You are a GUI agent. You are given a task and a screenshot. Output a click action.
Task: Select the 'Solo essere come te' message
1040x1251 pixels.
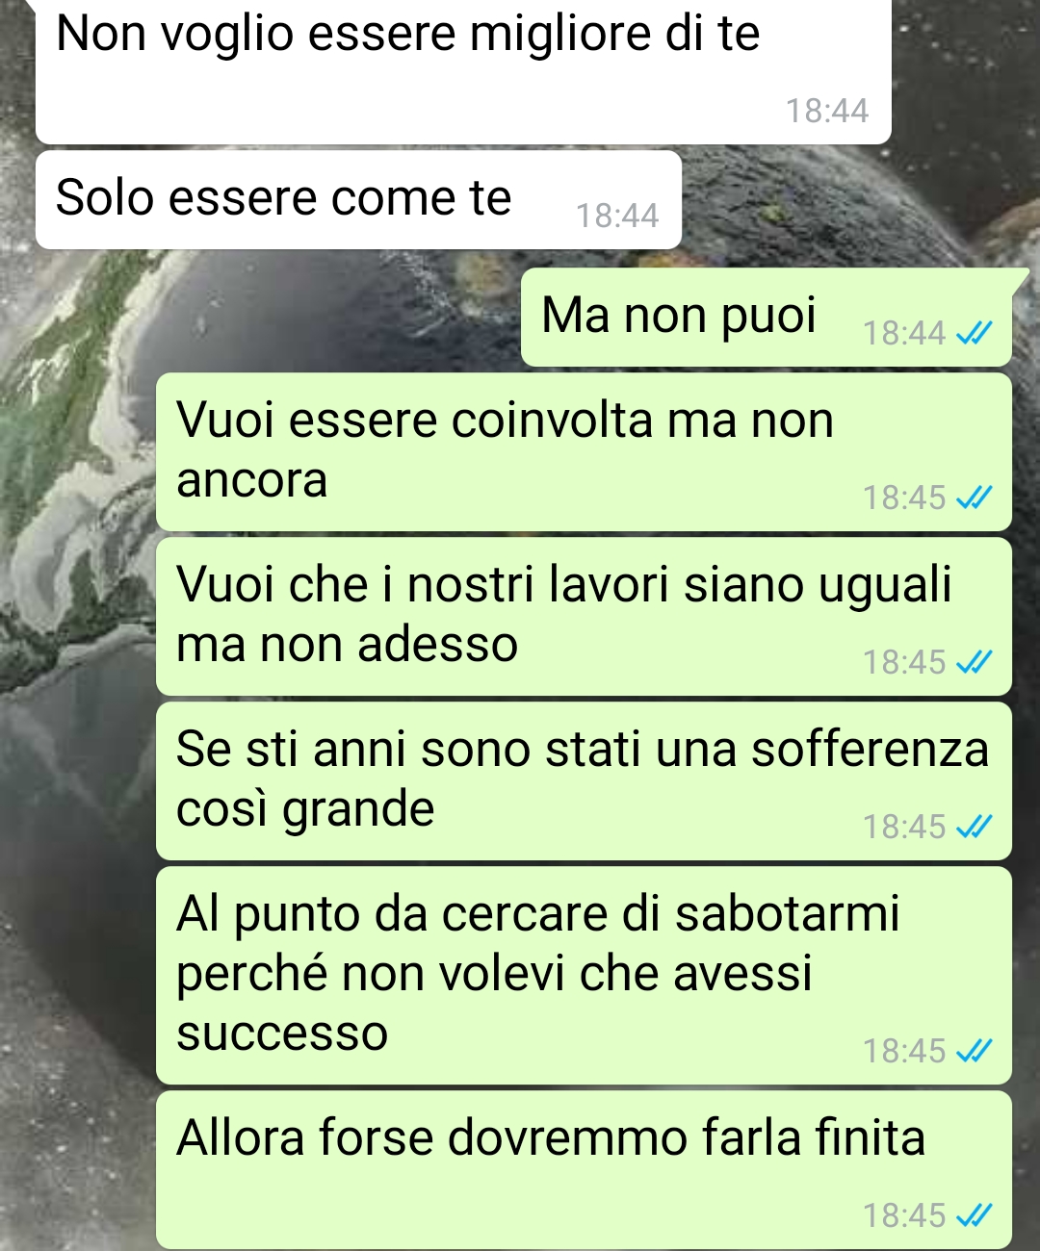[358, 199]
